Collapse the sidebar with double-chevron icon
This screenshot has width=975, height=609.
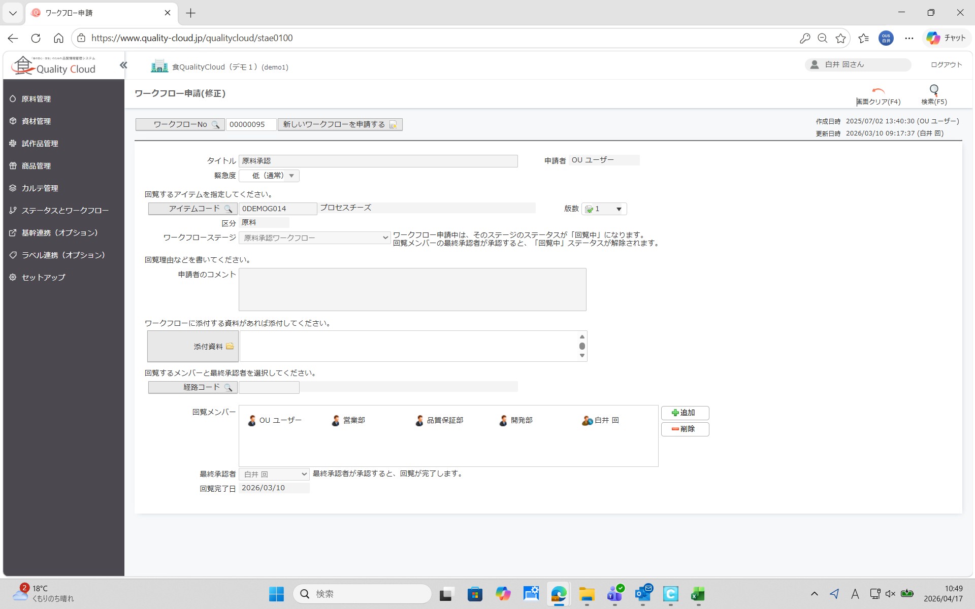(x=123, y=65)
